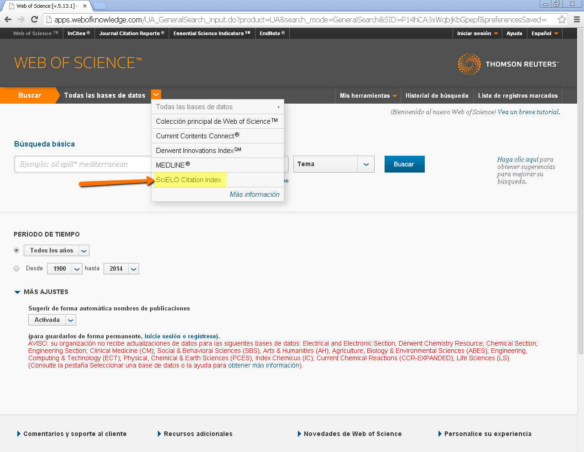Choose 'SciELO Citation Index' database
The height and width of the screenshot is (452, 584).
(218, 180)
